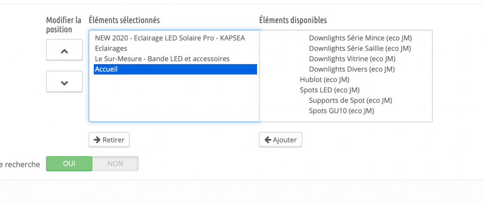Switch the toggle to NON
Image resolution: width=484 pixels, height=205 pixels.
pyautogui.click(x=115, y=164)
